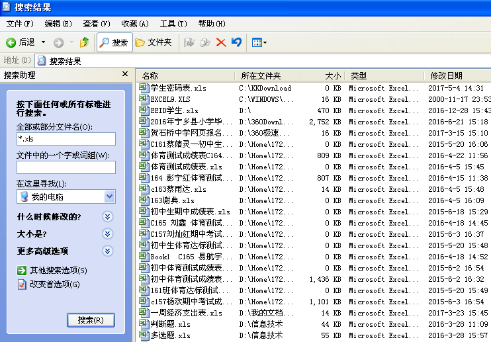Select the file name 多选题.xls
The width and height of the screenshot is (491, 342).
click(170, 335)
